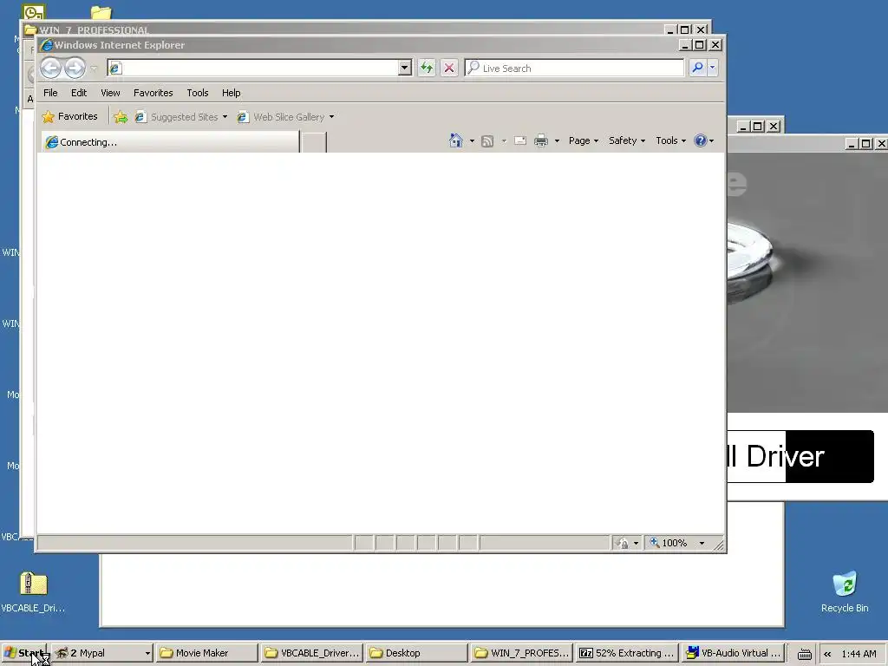Click the green Refresh arrows icon

point(427,68)
